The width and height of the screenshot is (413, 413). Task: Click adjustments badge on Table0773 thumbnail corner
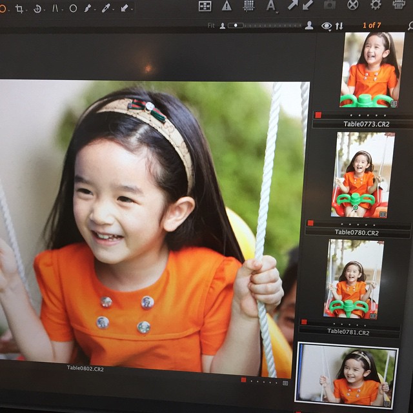(394, 104)
